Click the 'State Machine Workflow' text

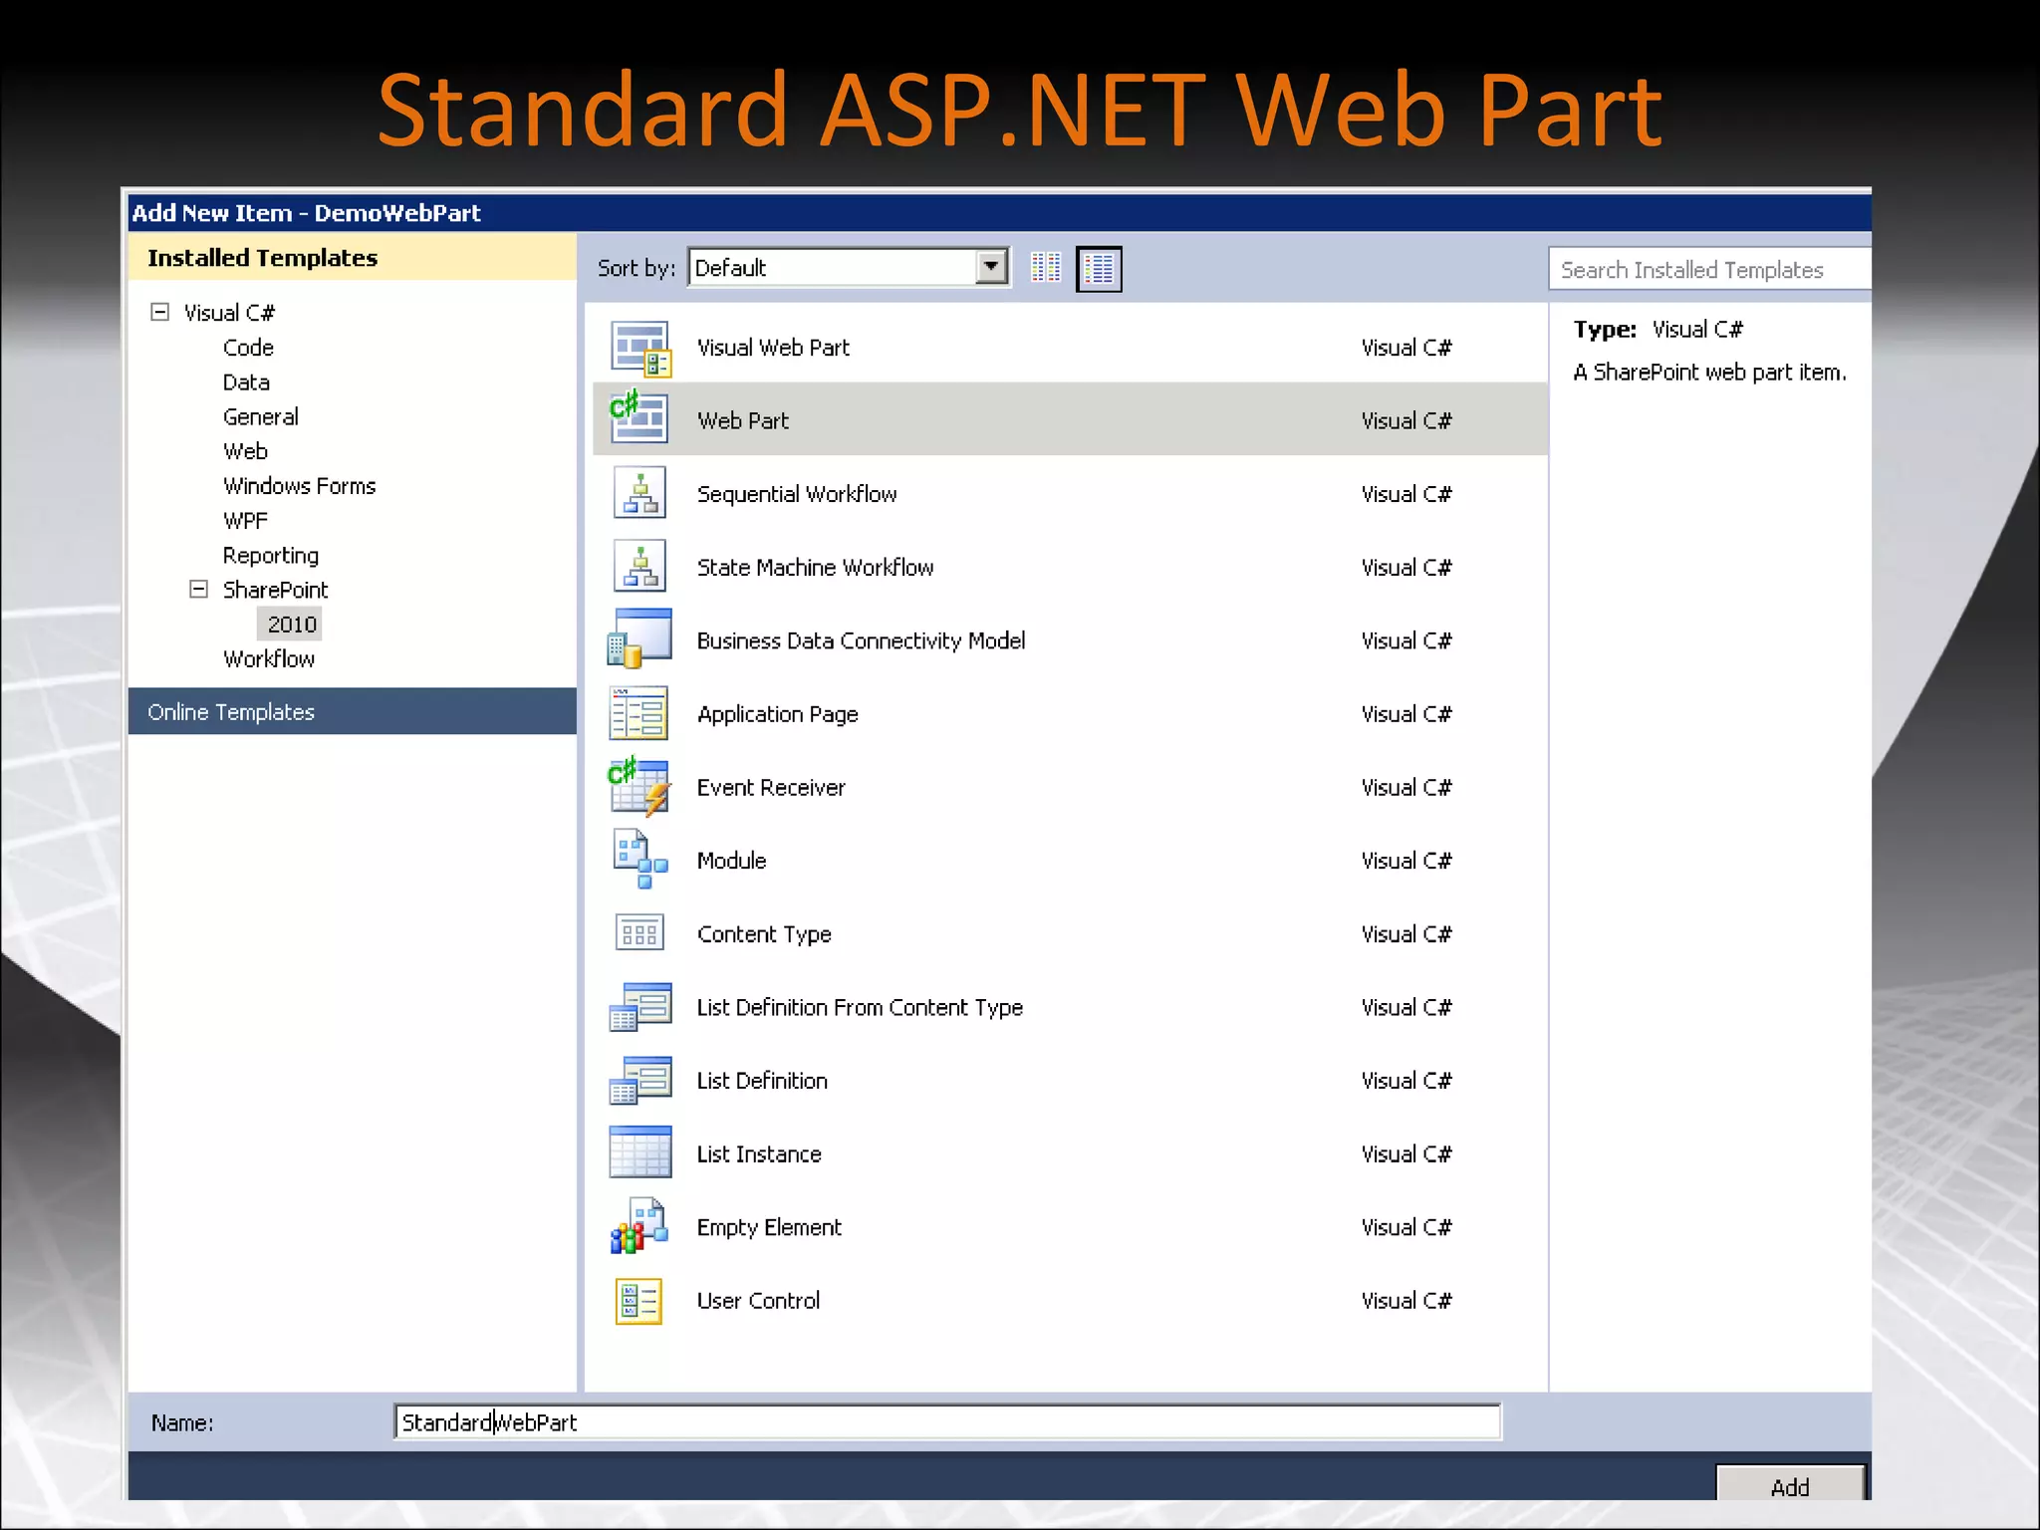(815, 567)
